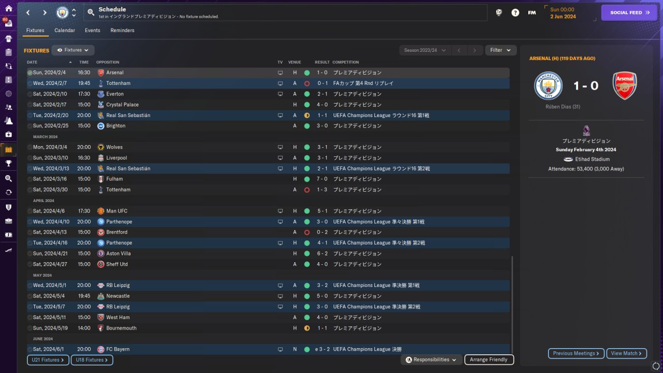Toggle the circle marker on Brighton fixture row

point(30,126)
